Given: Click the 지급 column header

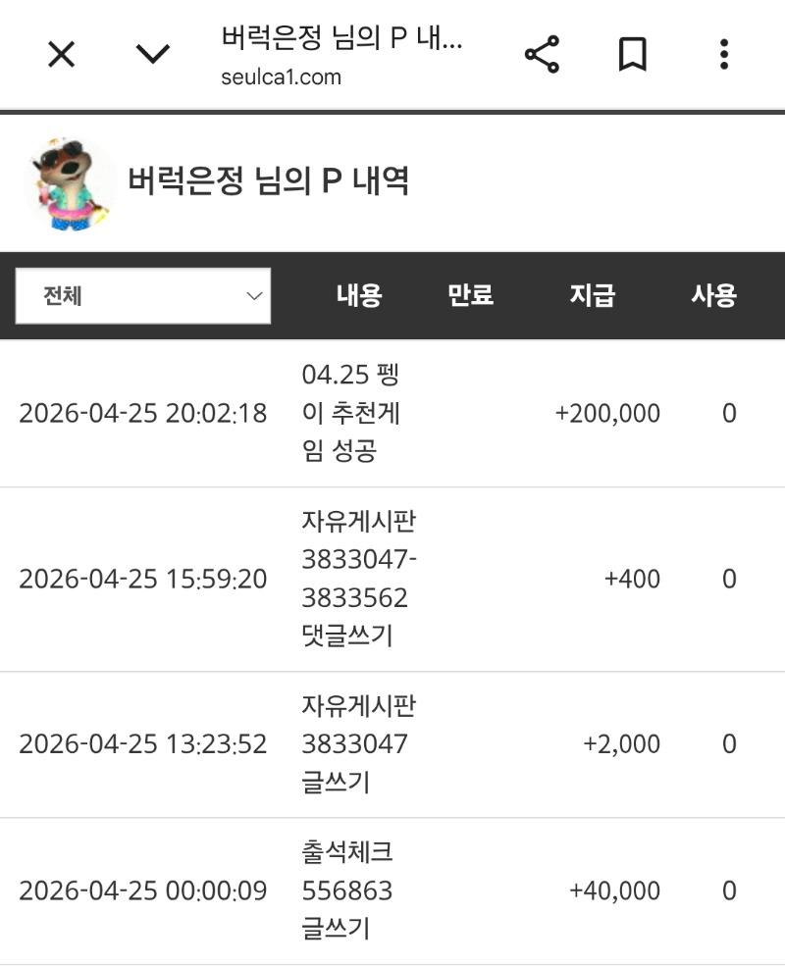Looking at the screenshot, I should pos(593,295).
